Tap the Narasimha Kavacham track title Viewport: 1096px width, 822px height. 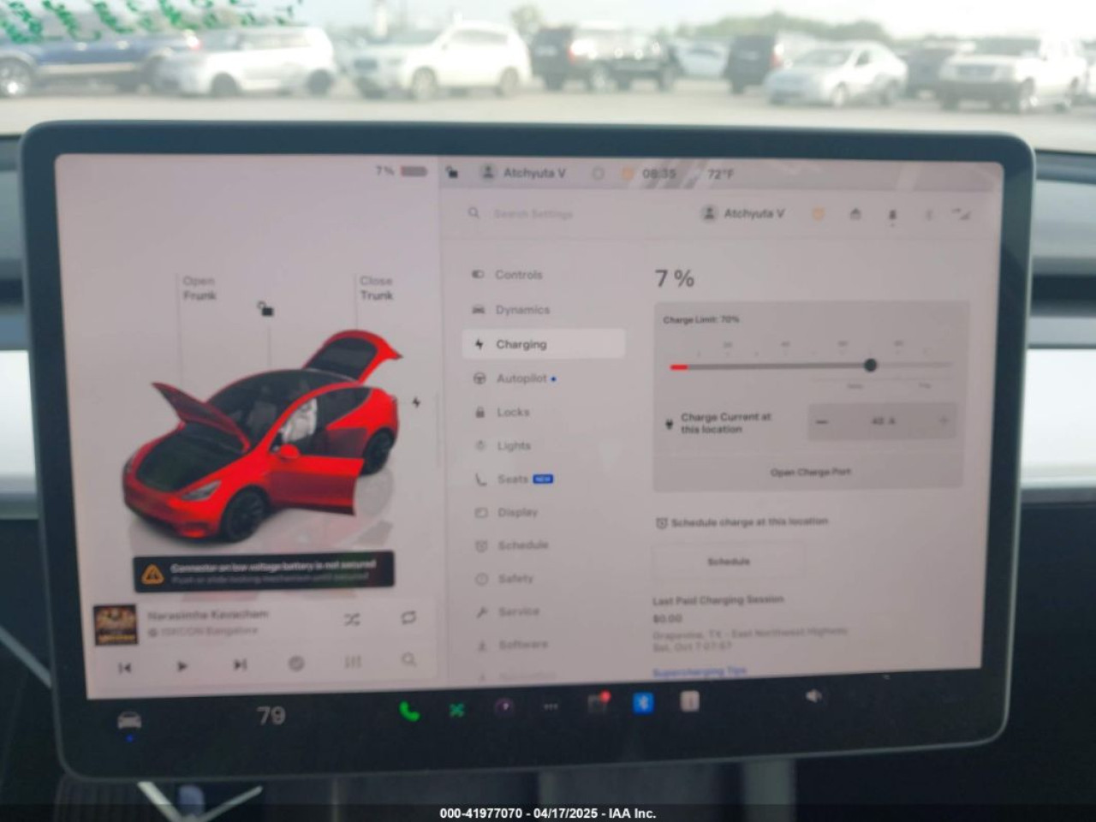208,614
